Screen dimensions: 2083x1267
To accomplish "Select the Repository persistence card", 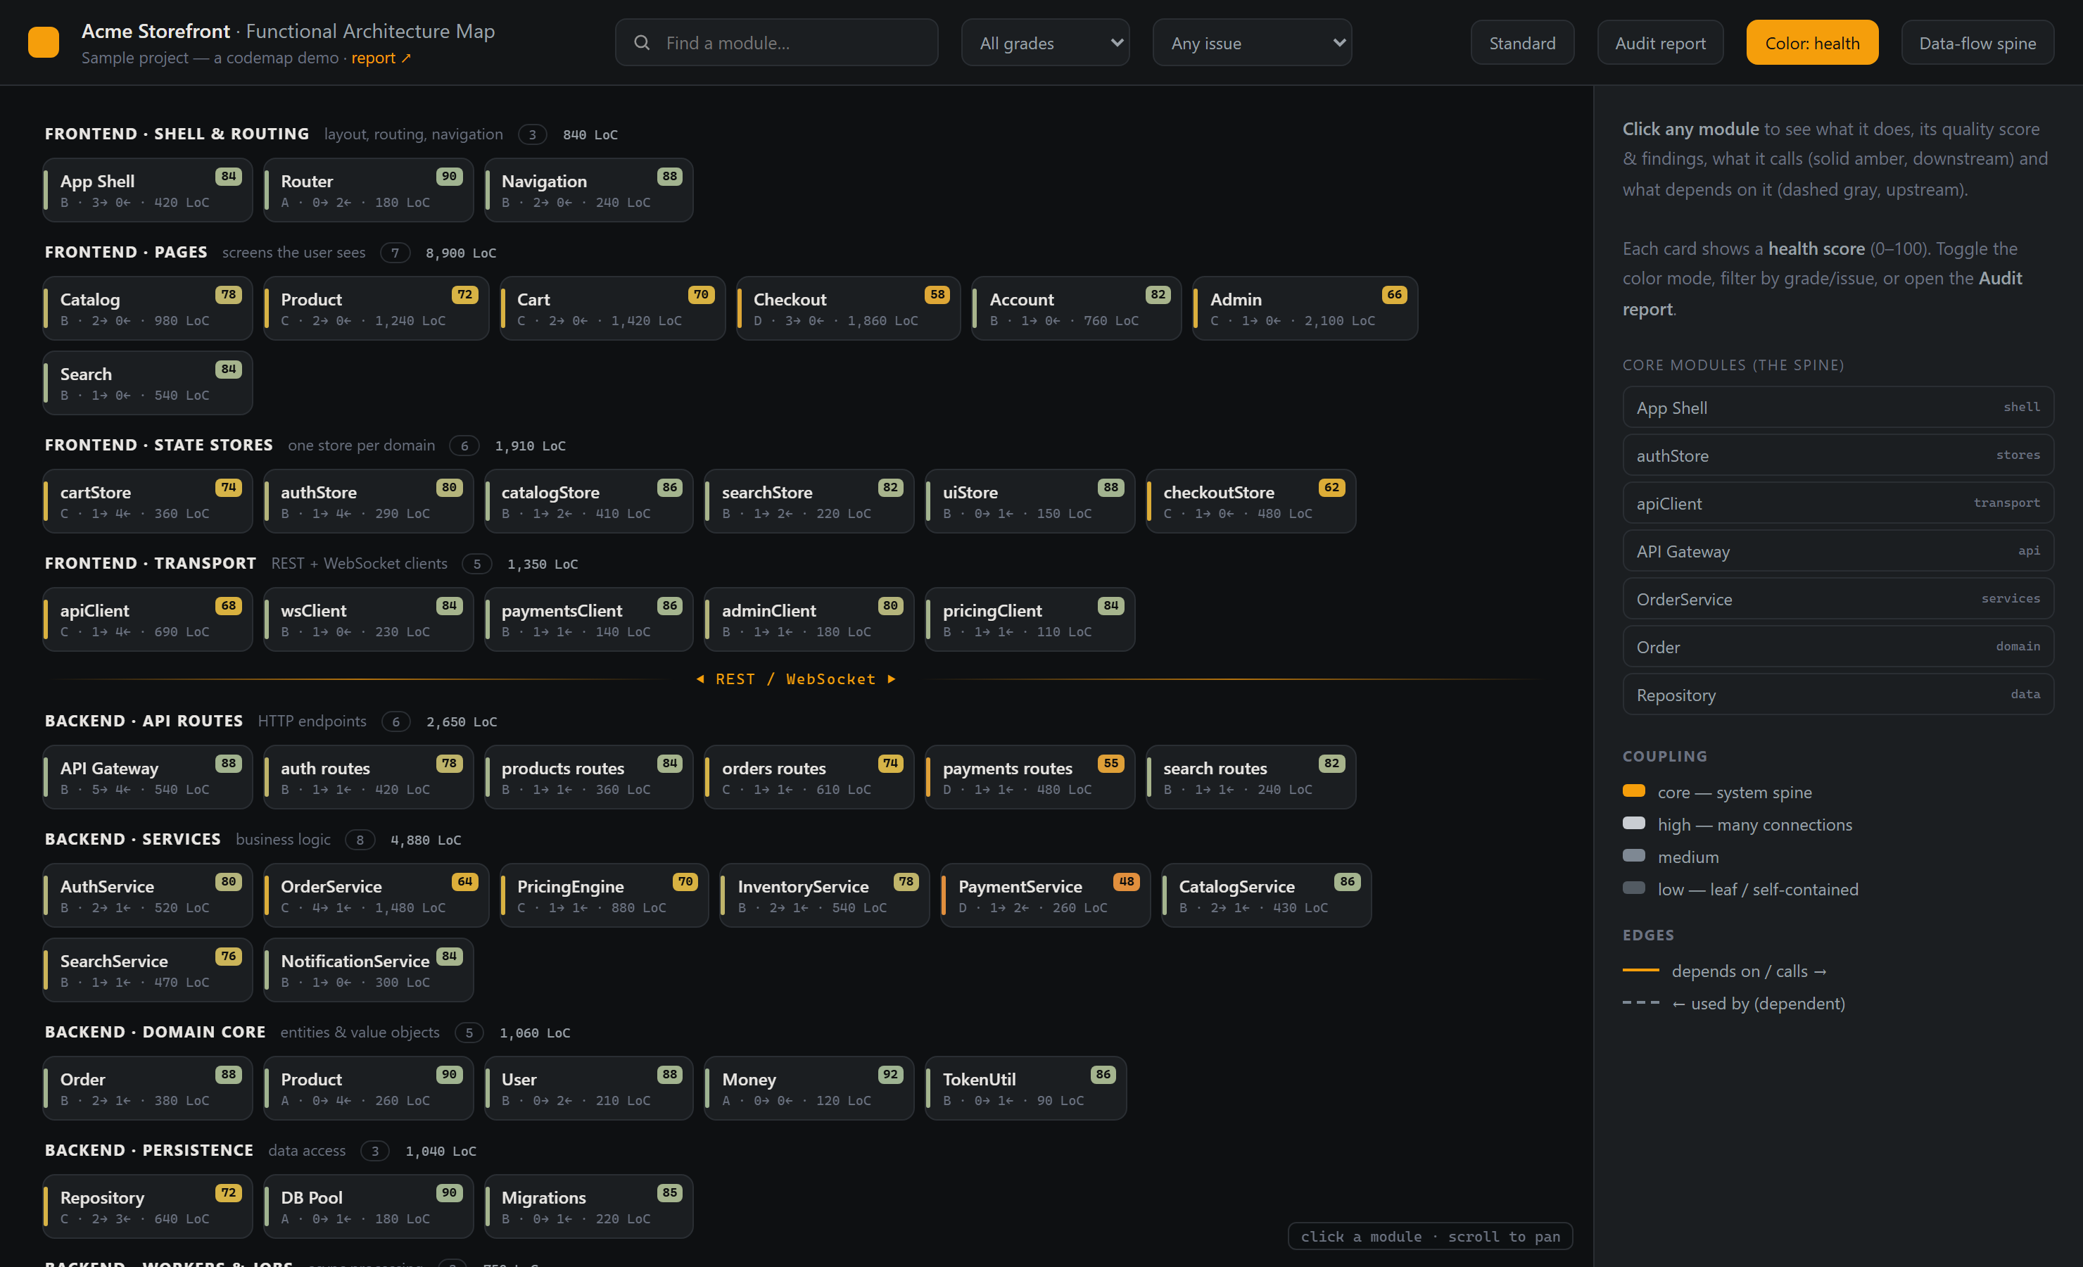I will pos(148,1207).
